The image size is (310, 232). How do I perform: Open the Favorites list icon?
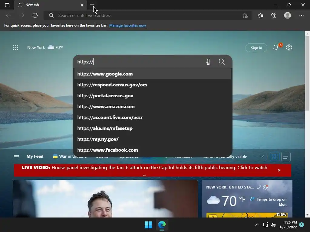pos(260,15)
